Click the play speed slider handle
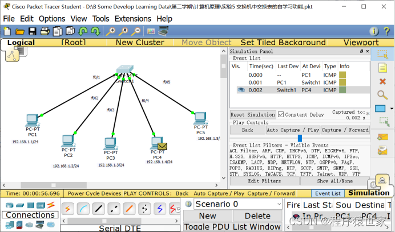This screenshot has width=395, height=232. pos(300,138)
